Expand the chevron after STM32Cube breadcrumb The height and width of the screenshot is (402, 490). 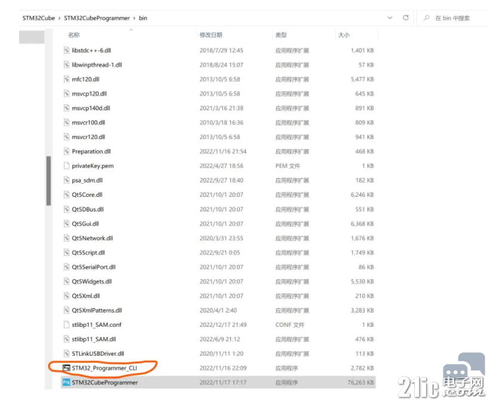tap(59, 18)
